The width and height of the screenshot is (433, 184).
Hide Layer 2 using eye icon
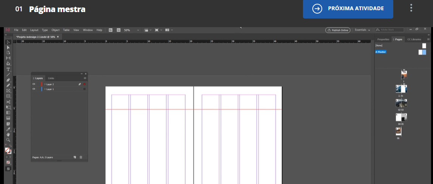34,84
